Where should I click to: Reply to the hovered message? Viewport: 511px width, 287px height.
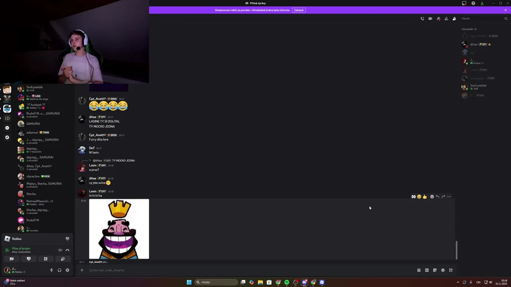click(x=438, y=197)
